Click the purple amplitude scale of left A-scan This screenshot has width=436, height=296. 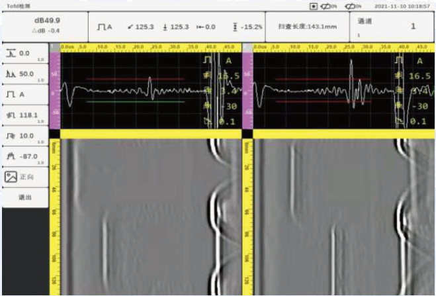(x=54, y=91)
